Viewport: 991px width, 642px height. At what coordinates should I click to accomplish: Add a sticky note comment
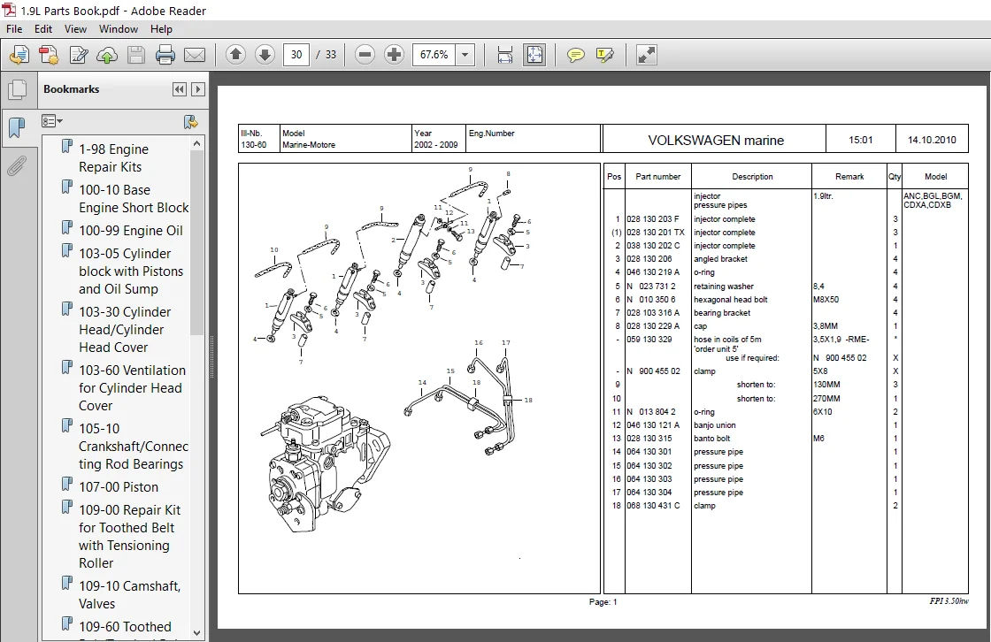[x=575, y=55]
